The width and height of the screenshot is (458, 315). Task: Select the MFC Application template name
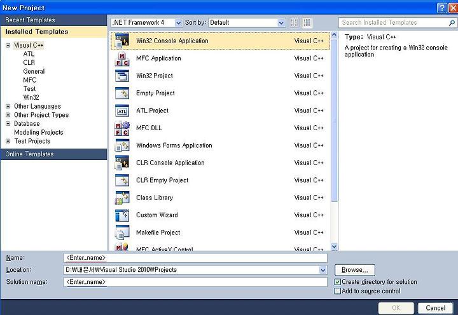158,58
